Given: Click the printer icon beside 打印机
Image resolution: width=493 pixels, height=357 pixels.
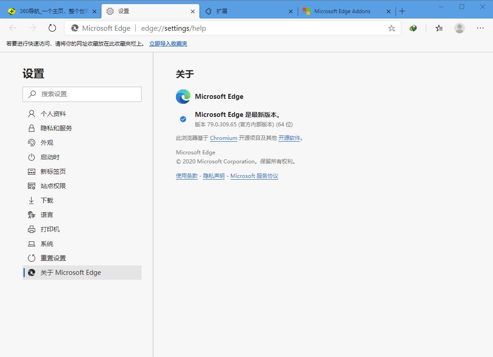Looking at the screenshot, I should 32,229.
